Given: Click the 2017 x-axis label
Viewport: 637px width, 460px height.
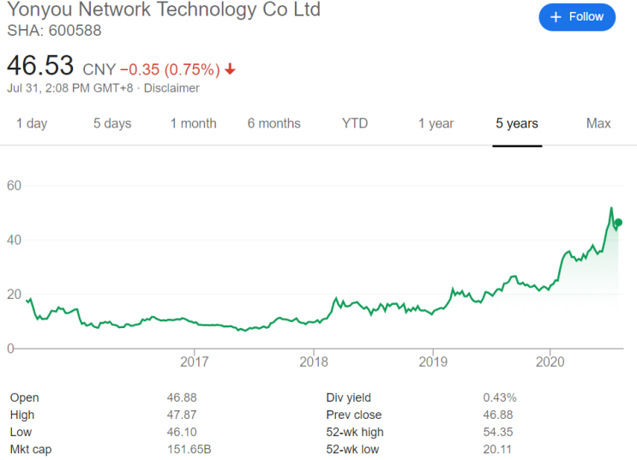Looking at the screenshot, I should coord(195,361).
